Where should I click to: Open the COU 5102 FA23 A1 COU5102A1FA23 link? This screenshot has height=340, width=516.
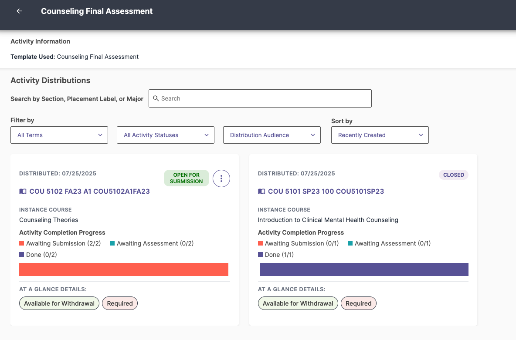pyautogui.click(x=89, y=192)
